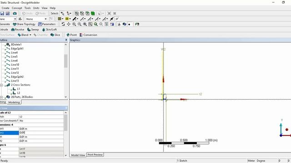
Task: Click the Outline panel pin icon
Action: coord(66,40)
